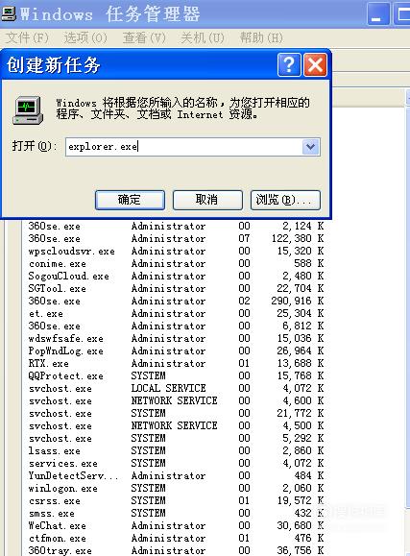Select the wdswfsafe.exe process
The image size is (410, 556).
pyautogui.click(x=176, y=339)
